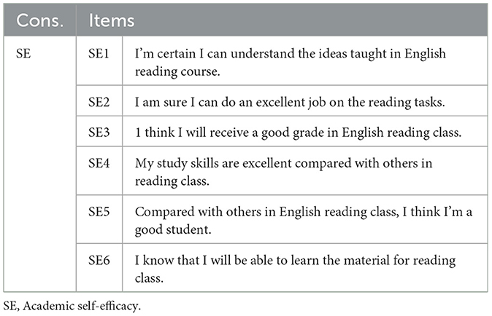Click the 'Items' column header
The height and width of the screenshot is (316, 492).
point(112,20)
